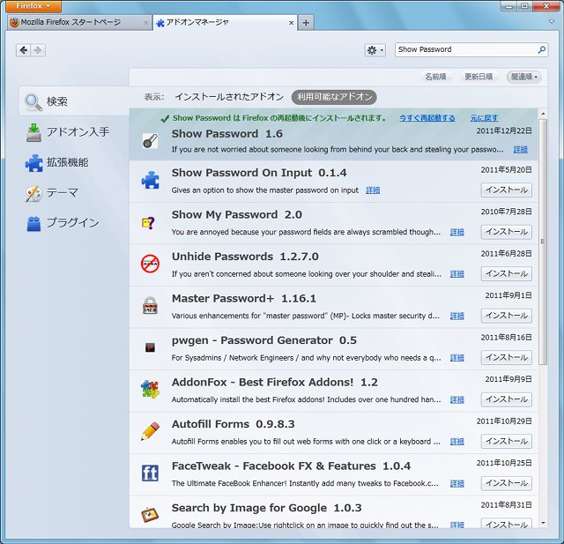
Task: Install pwgen - Password Generator
Action: (507, 357)
